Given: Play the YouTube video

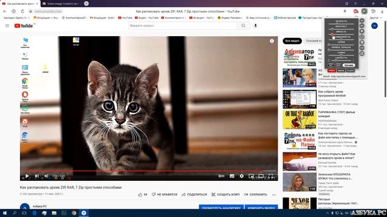Looking at the screenshot, I should point(27,176).
